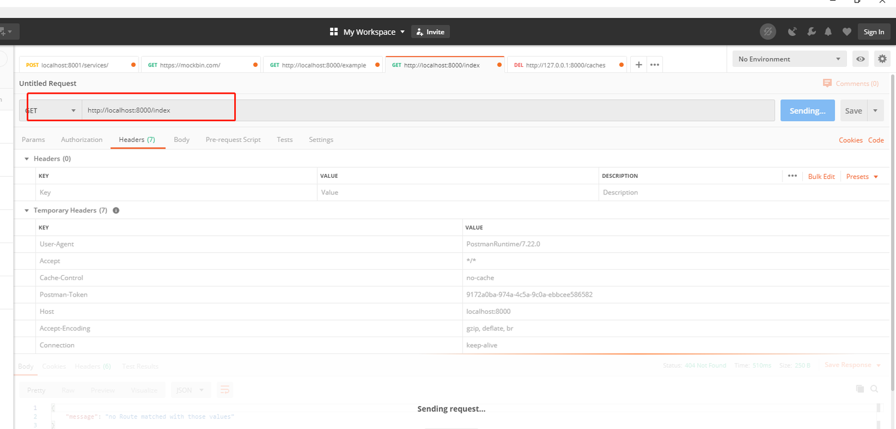Viewport: 896px width, 429px height.
Task: Switch to DEL 127.0.0.1:8000/caches tab
Action: (x=567, y=64)
